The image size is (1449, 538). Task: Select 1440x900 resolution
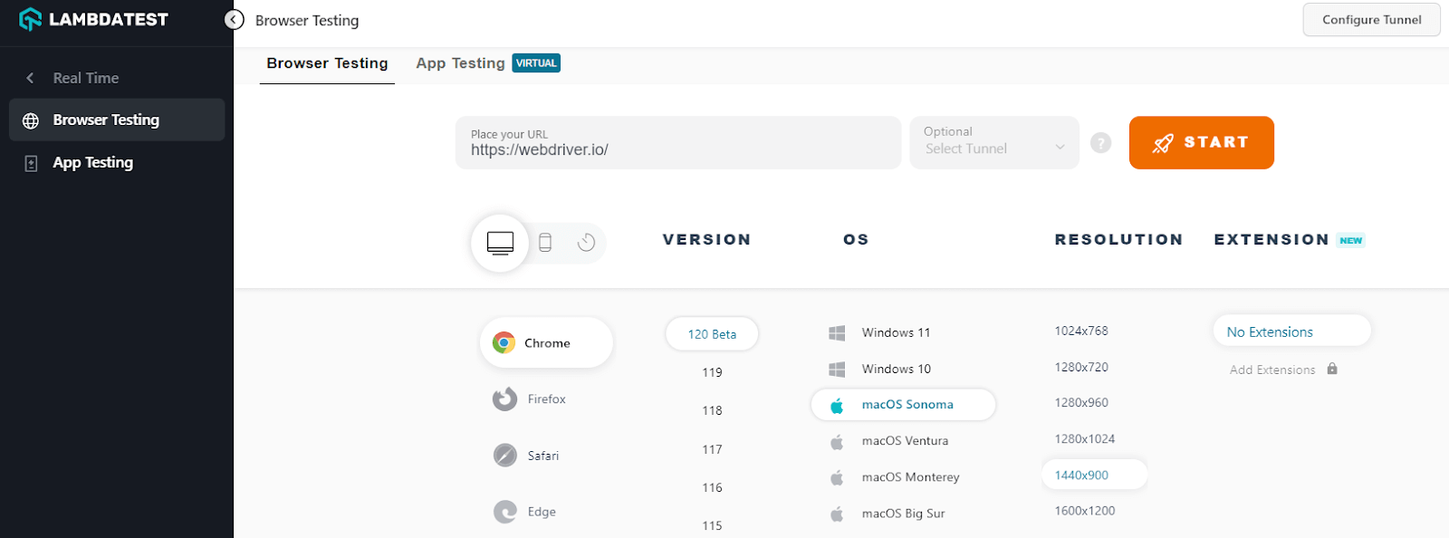1094,475
